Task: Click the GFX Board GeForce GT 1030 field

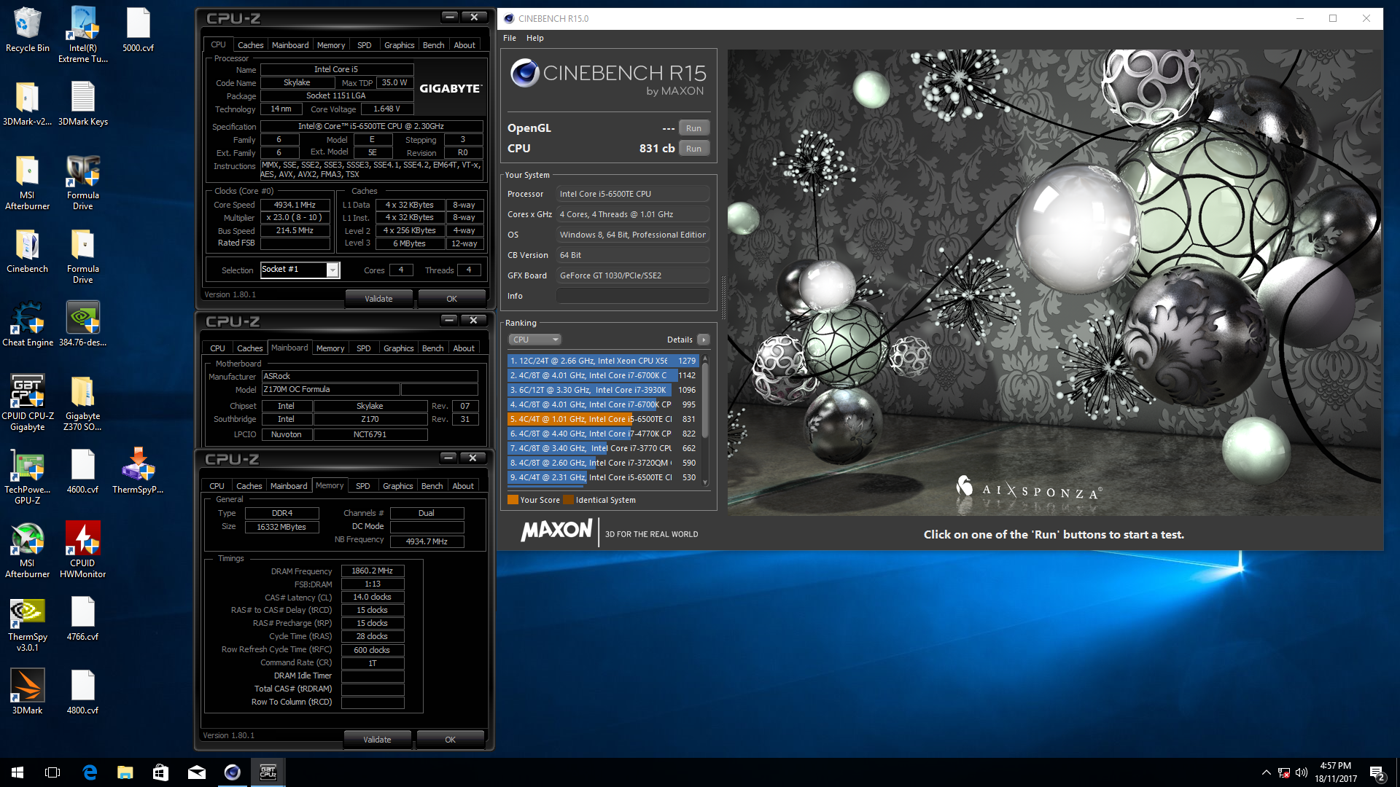Action: tap(632, 275)
